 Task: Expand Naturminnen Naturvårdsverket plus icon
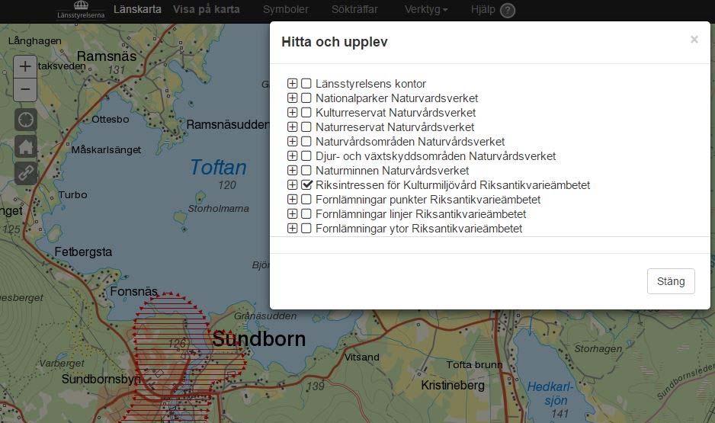pos(292,171)
